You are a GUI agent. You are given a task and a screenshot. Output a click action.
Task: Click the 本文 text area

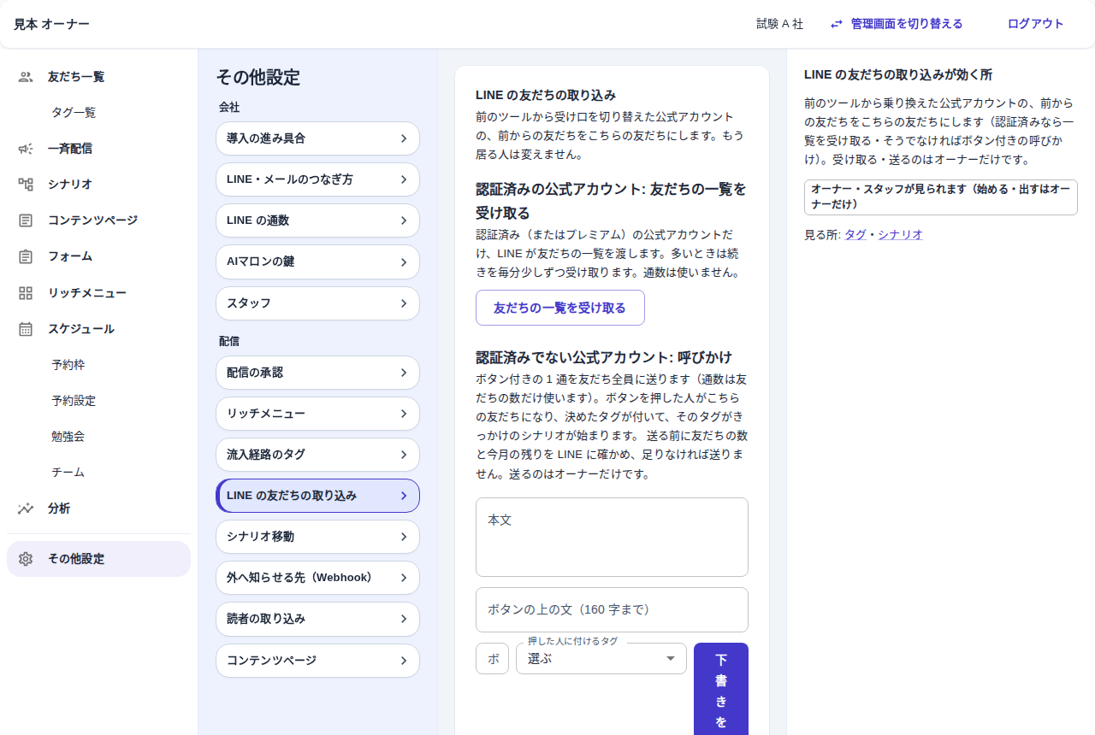[612, 537]
